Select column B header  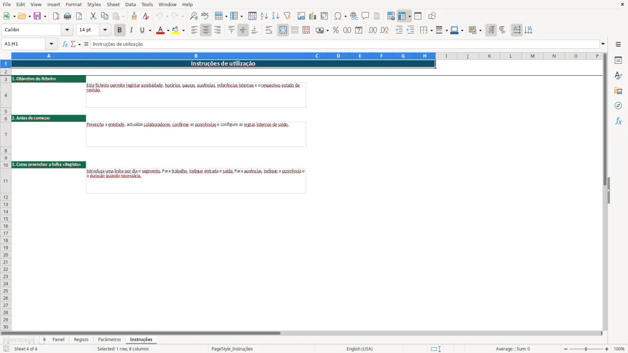[x=196, y=56]
